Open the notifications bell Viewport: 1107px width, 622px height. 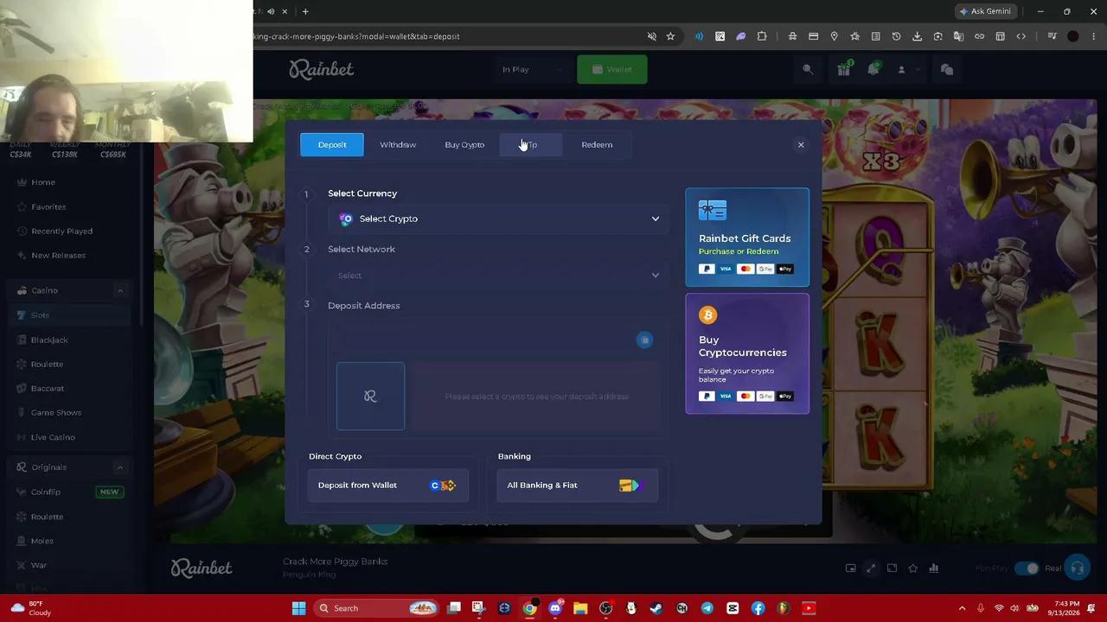[873, 69]
